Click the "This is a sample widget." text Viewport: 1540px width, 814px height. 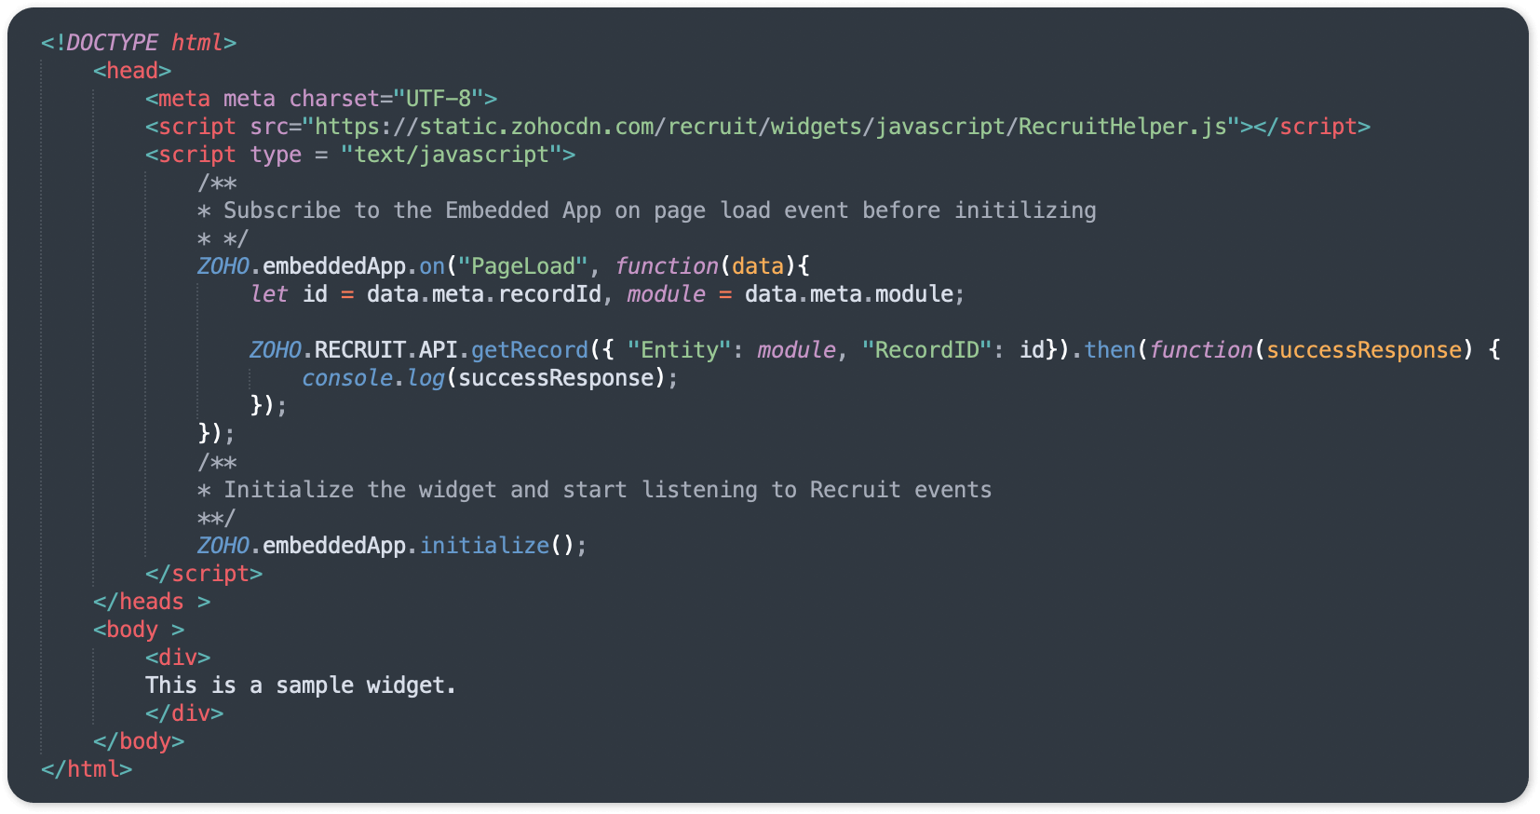coord(301,685)
